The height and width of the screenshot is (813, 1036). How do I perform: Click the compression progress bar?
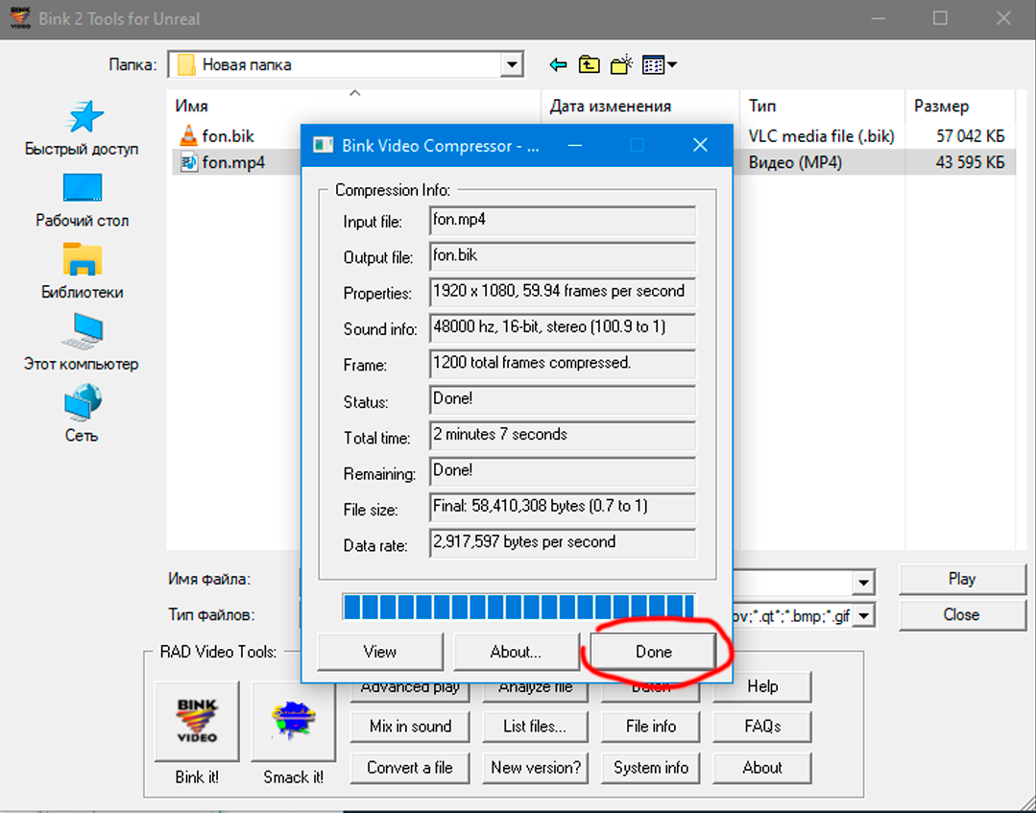(518, 607)
